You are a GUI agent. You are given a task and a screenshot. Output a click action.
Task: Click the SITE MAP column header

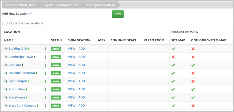pos(178,40)
